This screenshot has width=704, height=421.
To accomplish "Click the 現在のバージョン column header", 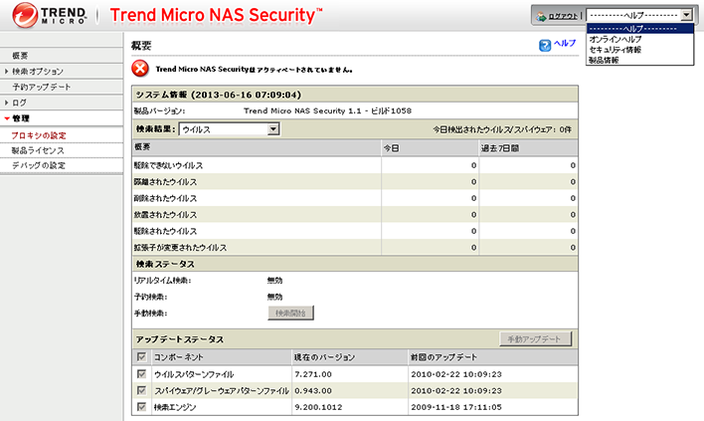I will [324, 357].
